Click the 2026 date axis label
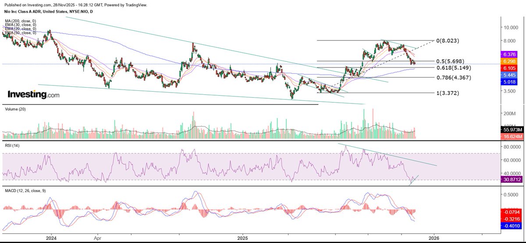 434,237
